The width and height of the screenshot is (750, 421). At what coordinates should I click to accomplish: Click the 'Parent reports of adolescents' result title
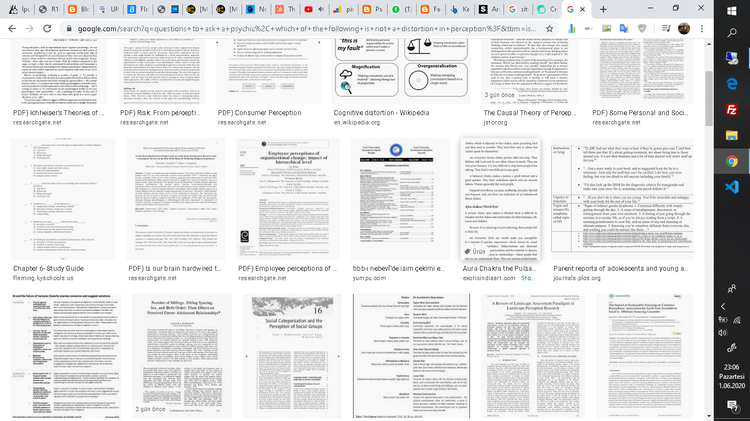click(620, 269)
